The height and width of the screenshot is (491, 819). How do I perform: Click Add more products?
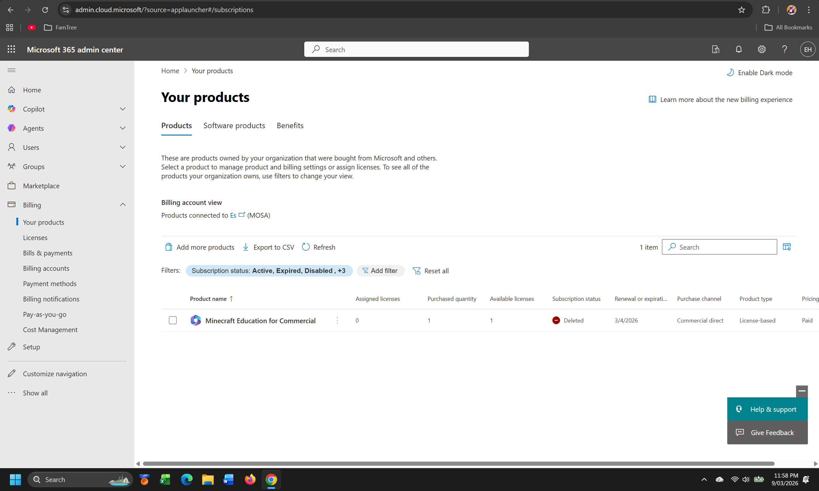(199, 247)
